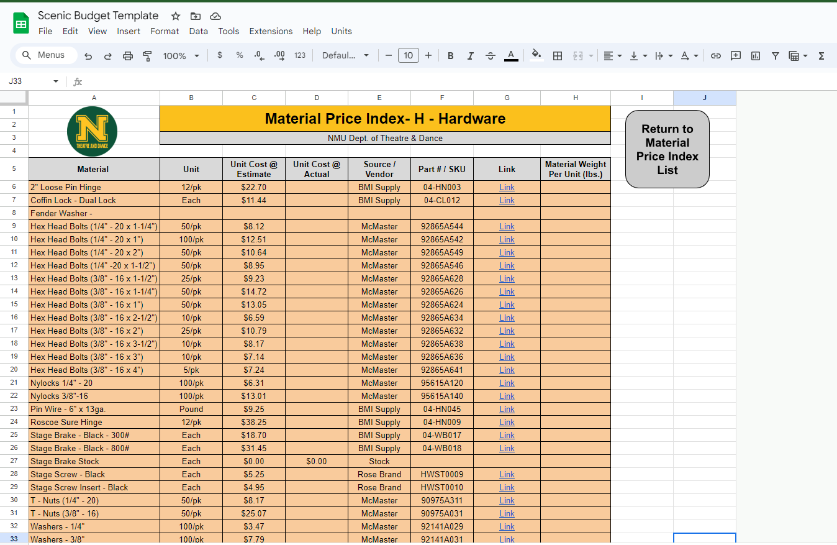
Task: Click the Insert chart icon
Action: 756,56
